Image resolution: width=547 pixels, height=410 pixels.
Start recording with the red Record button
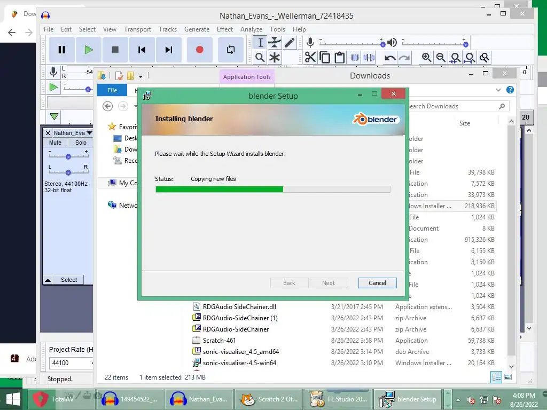tap(200, 50)
